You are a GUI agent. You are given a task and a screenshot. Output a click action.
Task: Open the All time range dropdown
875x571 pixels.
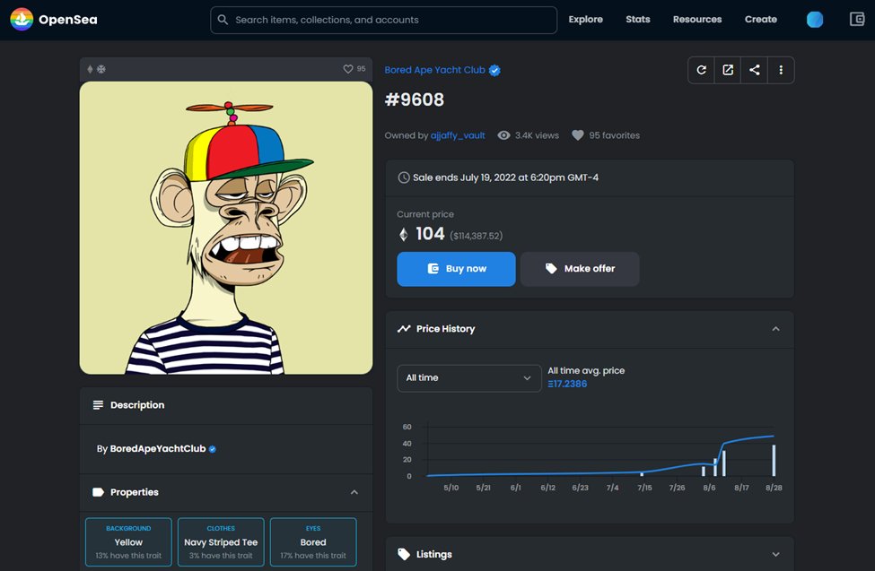[468, 378]
